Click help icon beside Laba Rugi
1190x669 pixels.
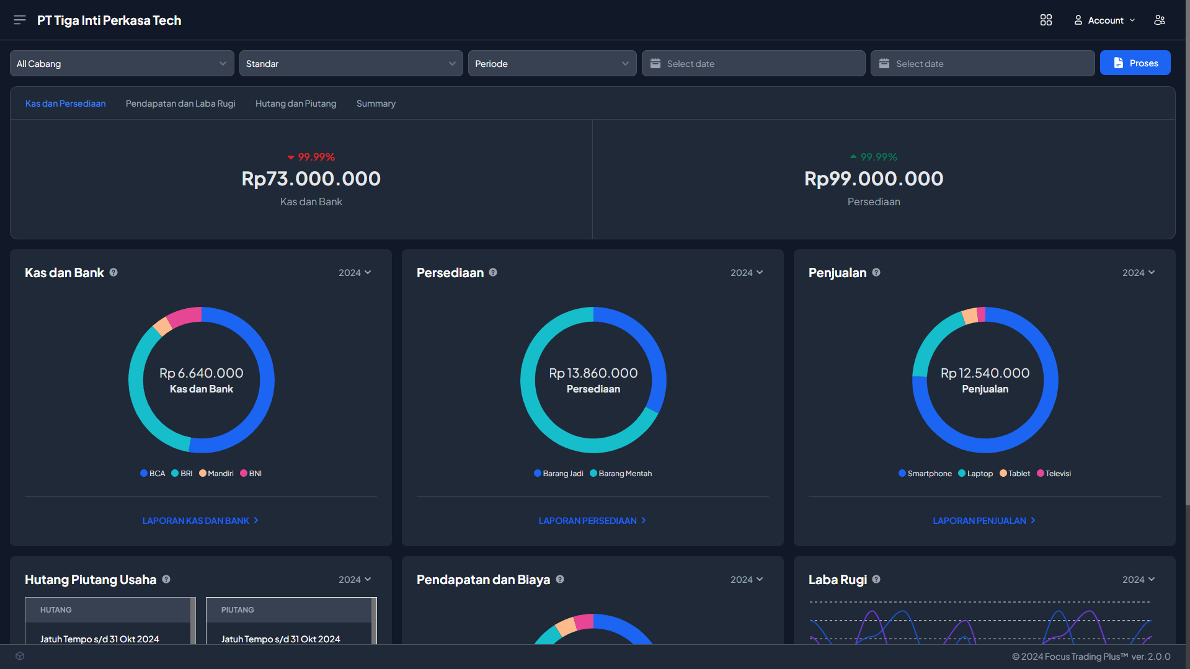pos(876,579)
